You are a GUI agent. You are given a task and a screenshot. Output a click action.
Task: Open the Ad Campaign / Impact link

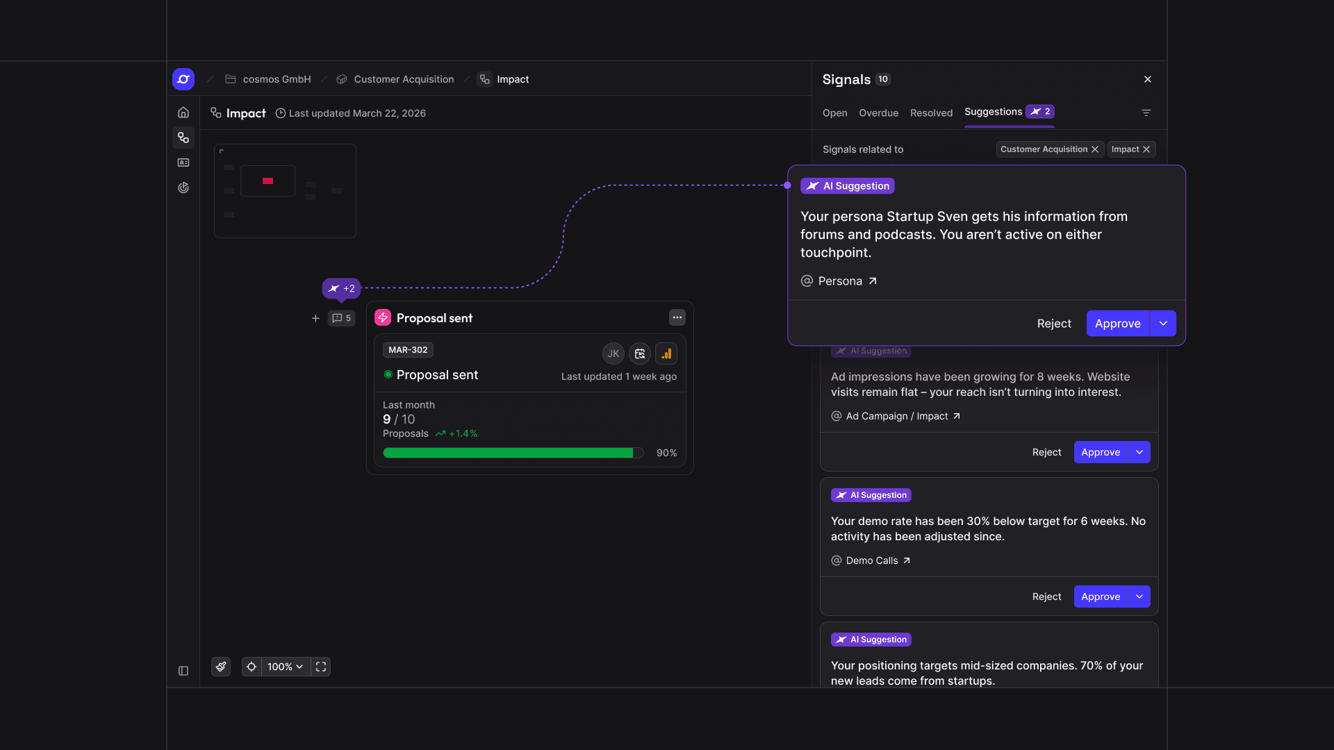896,416
